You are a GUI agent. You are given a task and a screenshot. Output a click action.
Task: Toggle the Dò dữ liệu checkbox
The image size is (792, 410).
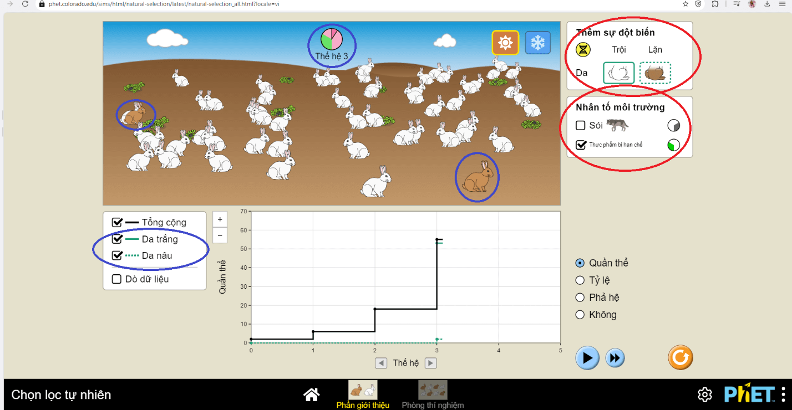(116, 279)
